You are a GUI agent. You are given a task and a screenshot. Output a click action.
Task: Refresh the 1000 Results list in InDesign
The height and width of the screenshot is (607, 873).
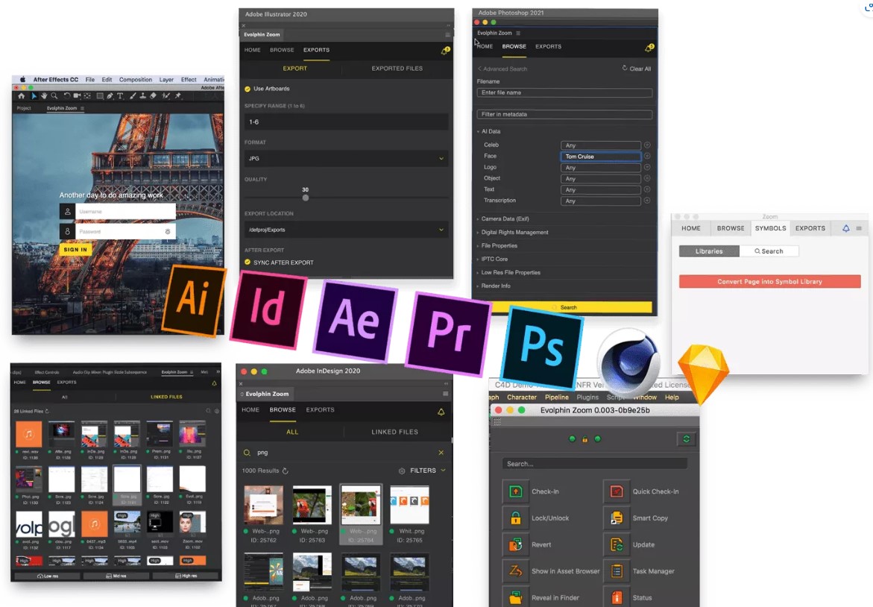pyautogui.click(x=286, y=471)
